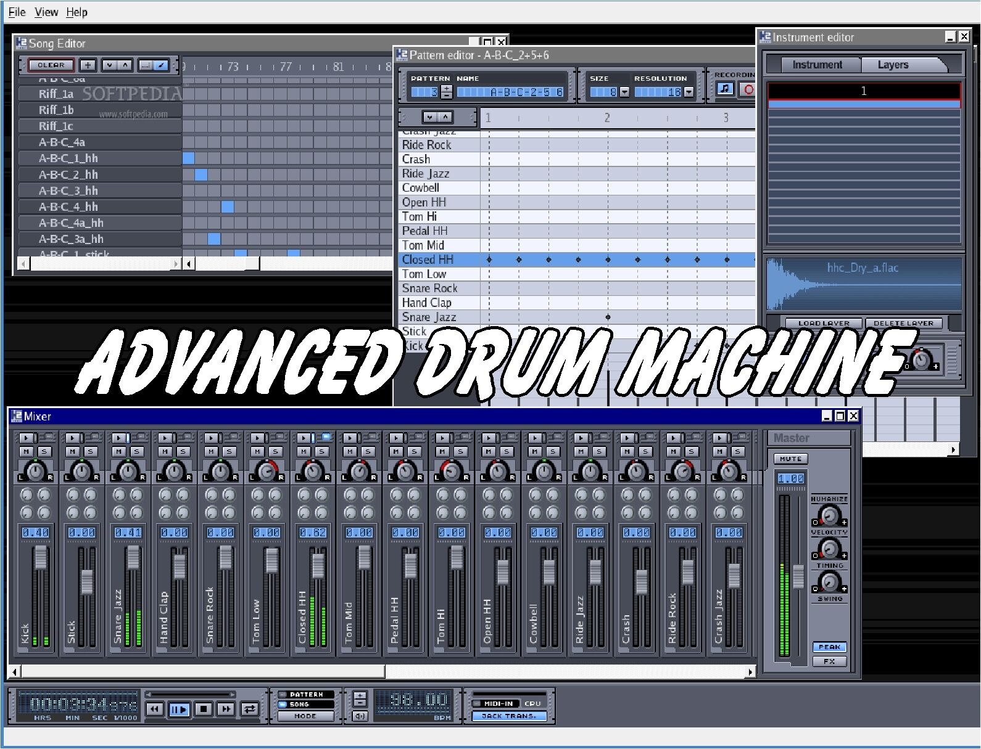Play Tom Low sample in the Mixer
The width and height of the screenshot is (981, 749).
(x=258, y=438)
